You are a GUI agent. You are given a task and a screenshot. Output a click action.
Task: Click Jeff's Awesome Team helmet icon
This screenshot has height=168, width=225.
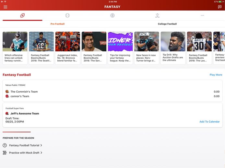(x=7, y=113)
